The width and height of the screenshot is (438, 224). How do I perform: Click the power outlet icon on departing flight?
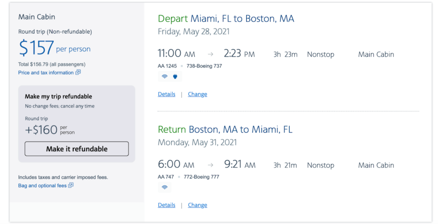[x=175, y=77]
